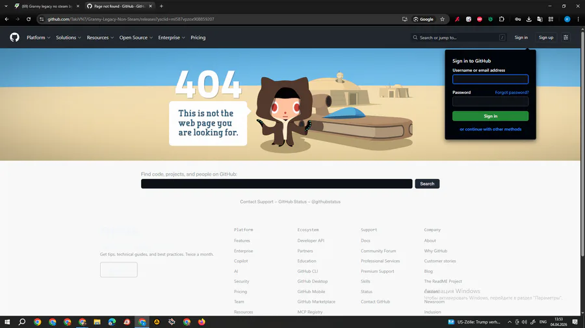Screen dimensions: 585x328
Task: Open the password key icon in toolbar
Action: click(x=518, y=19)
